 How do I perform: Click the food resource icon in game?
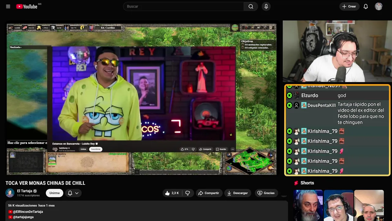tap(25, 28)
